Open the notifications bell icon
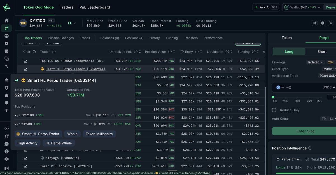This screenshot has width=336, height=175. coord(6,103)
